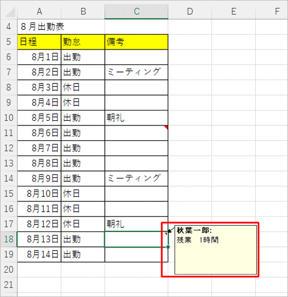Image resolution: width=288 pixels, height=297 pixels.
Task: Click the 備考 header cell
Action: coord(137,42)
